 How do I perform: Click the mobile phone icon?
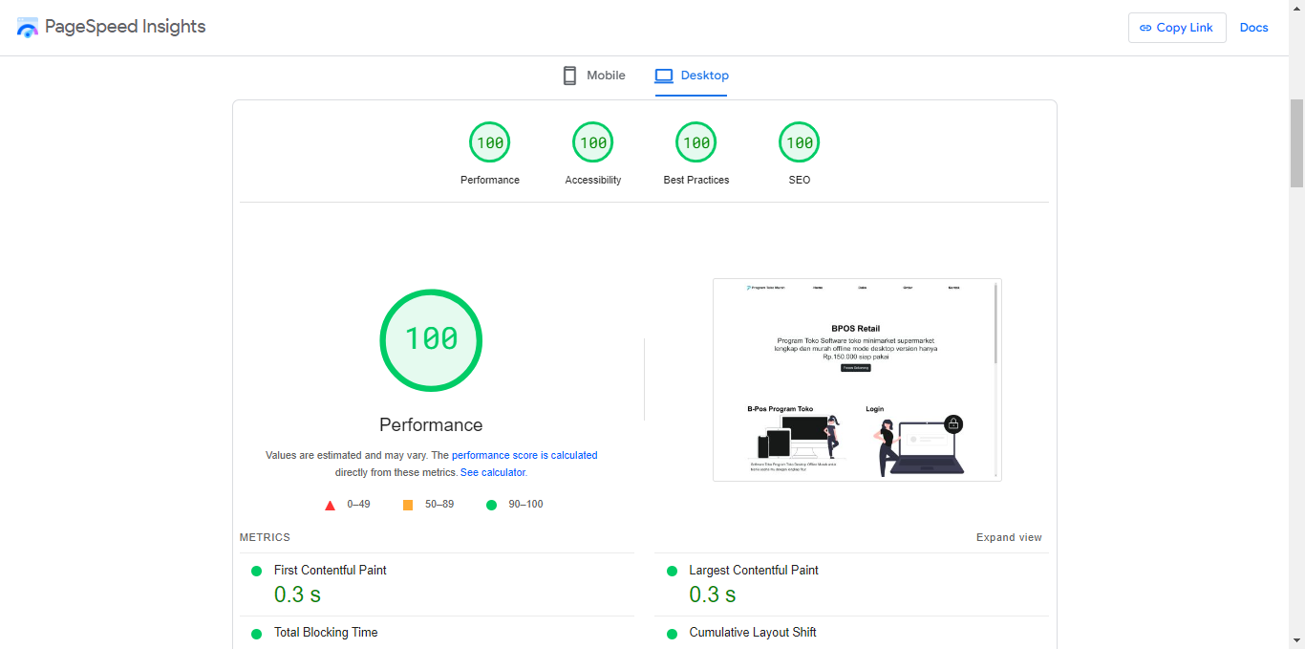569,75
